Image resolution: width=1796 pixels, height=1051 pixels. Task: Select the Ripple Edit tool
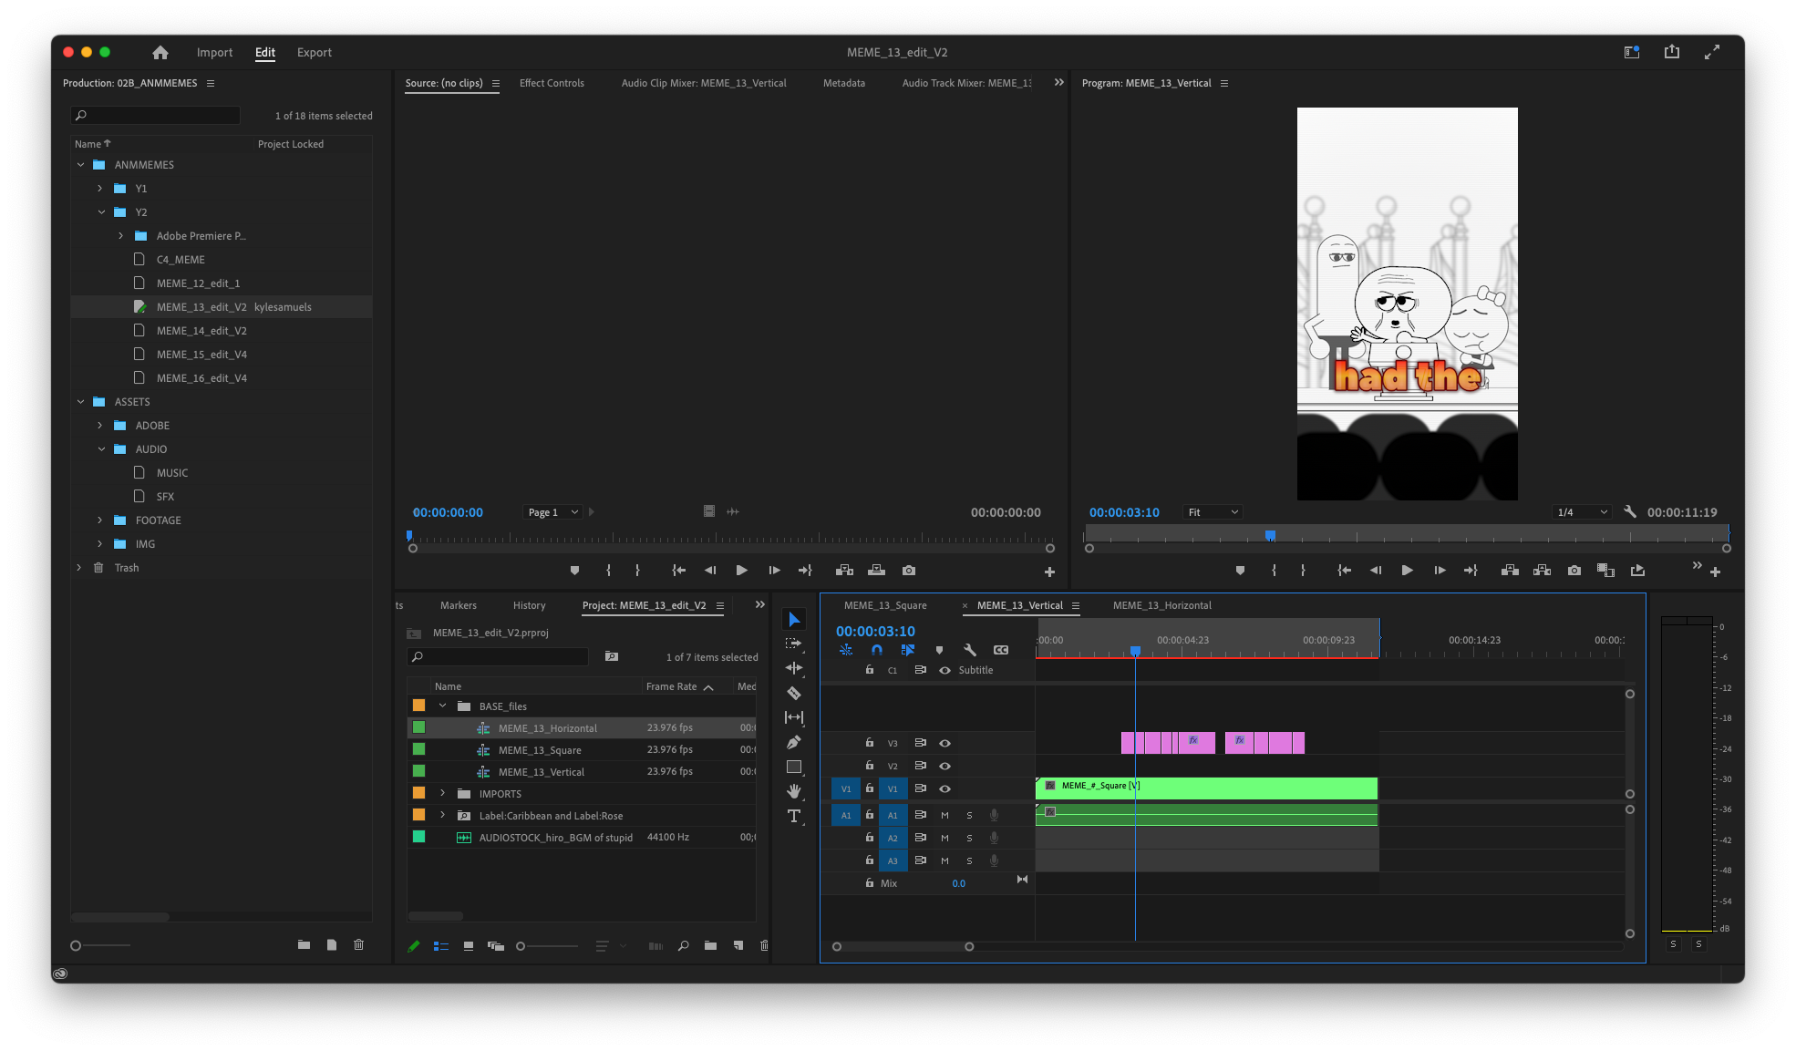point(794,668)
